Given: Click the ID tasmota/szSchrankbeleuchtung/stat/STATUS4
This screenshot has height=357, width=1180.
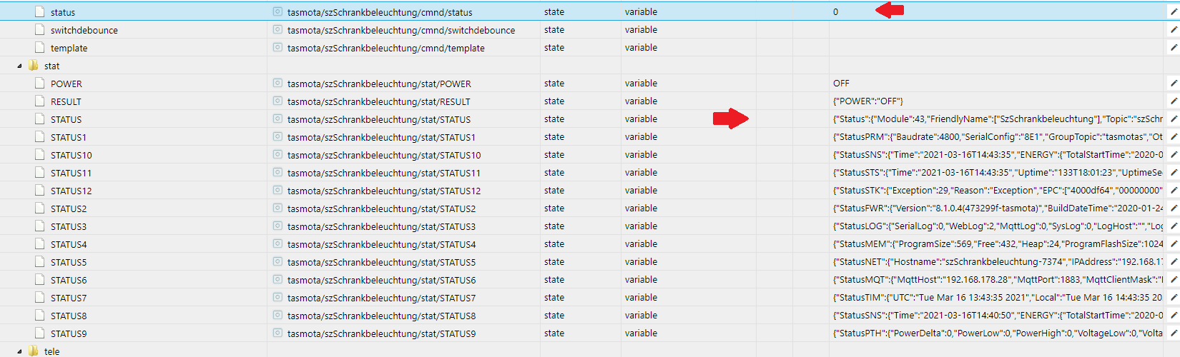Looking at the screenshot, I should tap(381, 244).
